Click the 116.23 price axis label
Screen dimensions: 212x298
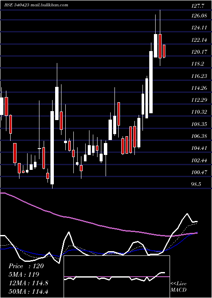coord(199,76)
